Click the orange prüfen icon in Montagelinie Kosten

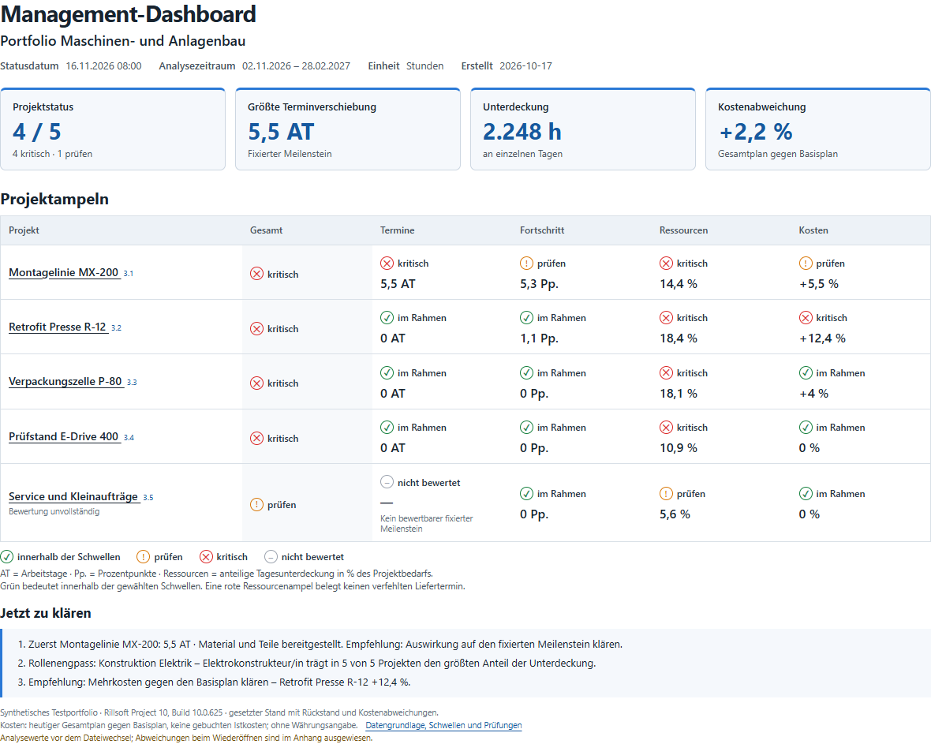[805, 263]
